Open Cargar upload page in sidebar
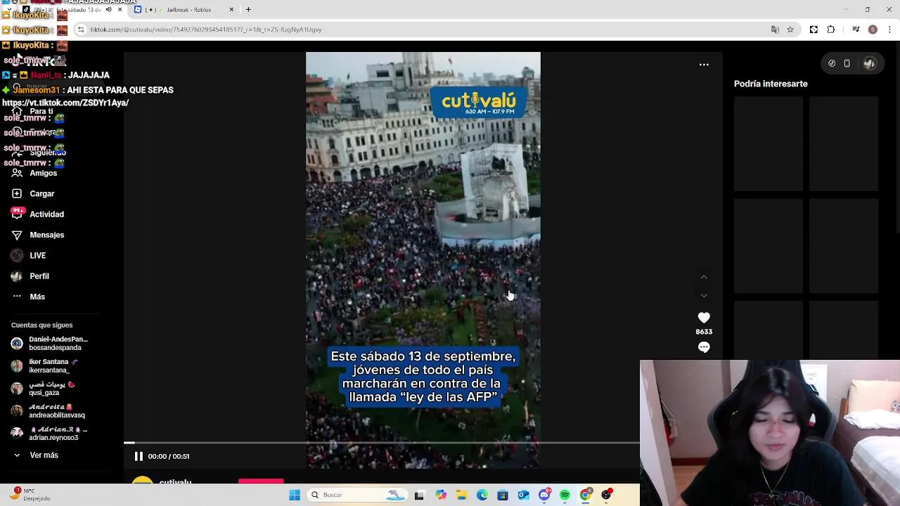900x506 pixels. point(34,193)
